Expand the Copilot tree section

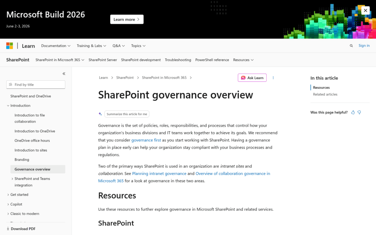[x=8, y=204]
